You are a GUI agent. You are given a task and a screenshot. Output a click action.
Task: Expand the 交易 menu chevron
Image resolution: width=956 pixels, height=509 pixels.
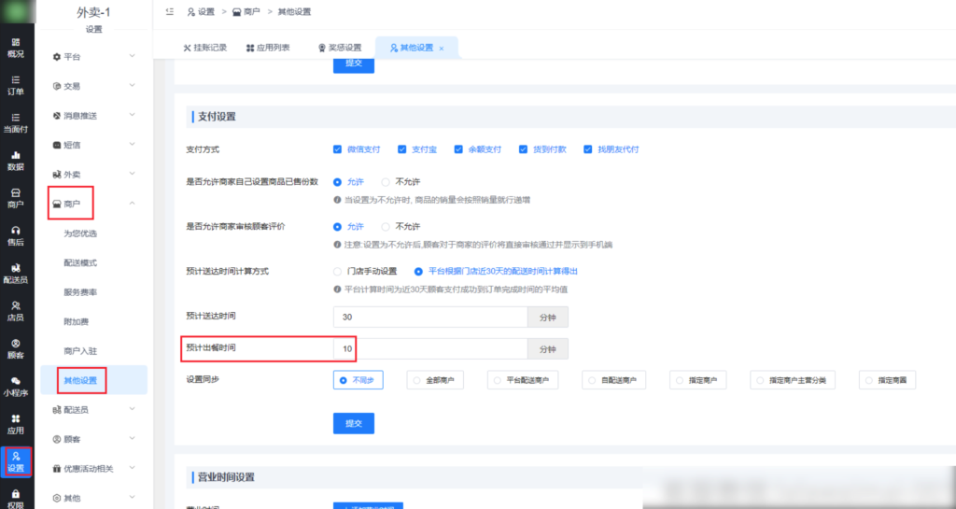pos(133,85)
